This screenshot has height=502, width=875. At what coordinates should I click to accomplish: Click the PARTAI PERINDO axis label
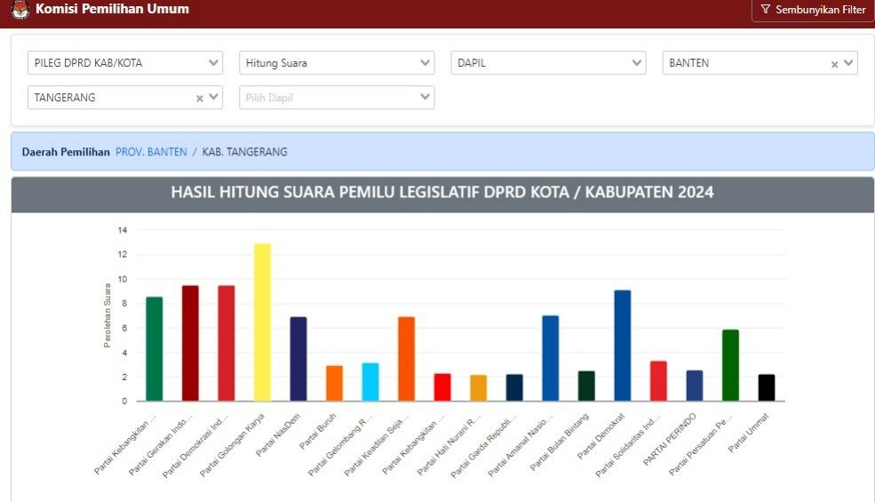point(670,440)
